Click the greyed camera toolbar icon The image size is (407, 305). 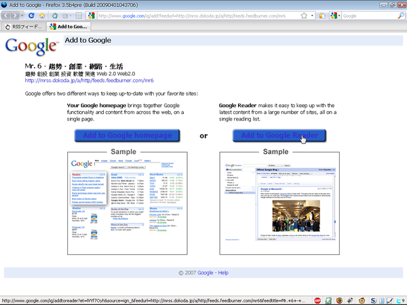65,16
